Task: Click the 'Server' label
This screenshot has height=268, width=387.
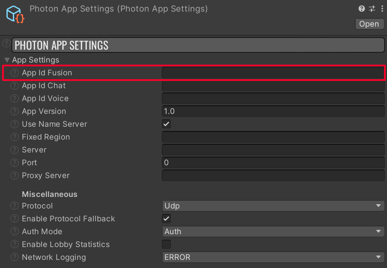Action: click(34, 150)
